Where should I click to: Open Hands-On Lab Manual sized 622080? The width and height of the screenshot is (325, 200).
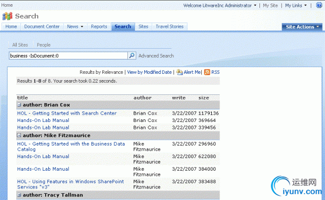coord(43,157)
